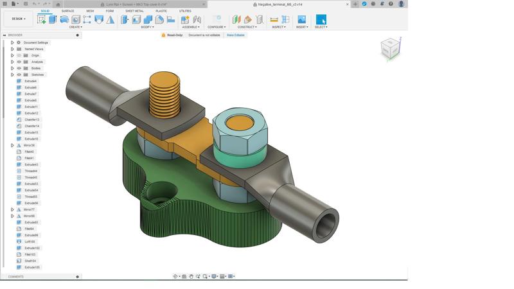The width and height of the screenshot is (514, 289).
Task: Click the ViewCube in the viewport corner
Action: click(389, 49)
